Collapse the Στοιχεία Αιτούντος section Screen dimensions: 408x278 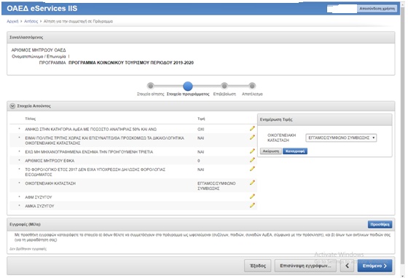(12, 106)
